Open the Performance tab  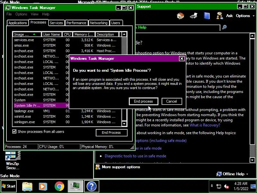(76, 23)
